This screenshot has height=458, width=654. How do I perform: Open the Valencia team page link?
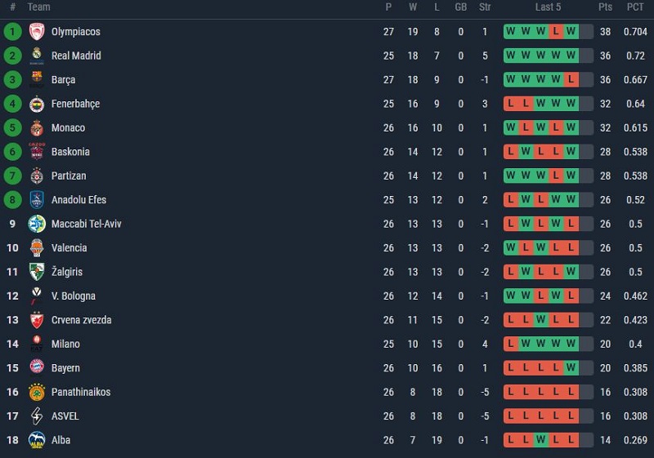pos(69,248)
